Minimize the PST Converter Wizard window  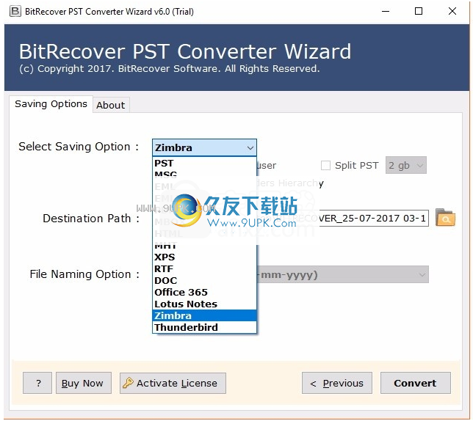pos(386,12)
